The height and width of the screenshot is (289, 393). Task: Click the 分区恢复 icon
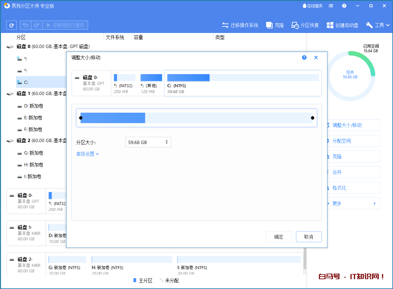(305, 25)
